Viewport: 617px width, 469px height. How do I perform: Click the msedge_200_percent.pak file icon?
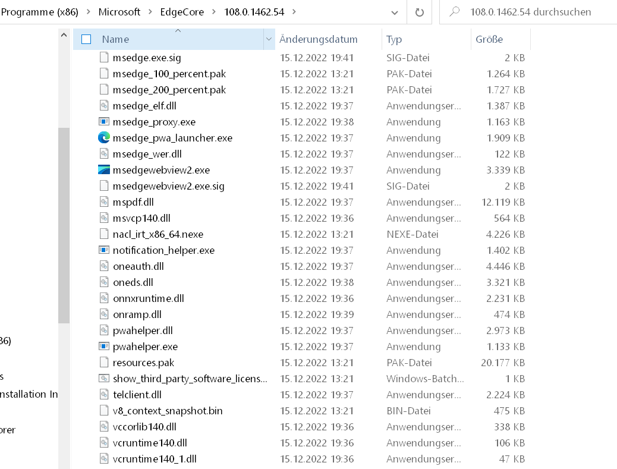point(104,90)
